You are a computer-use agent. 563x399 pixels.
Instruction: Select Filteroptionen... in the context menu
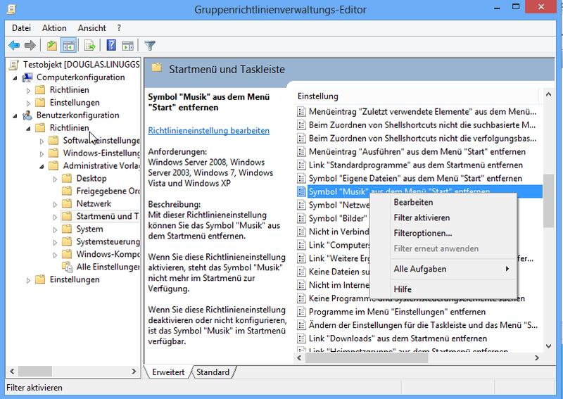(422, 234)
